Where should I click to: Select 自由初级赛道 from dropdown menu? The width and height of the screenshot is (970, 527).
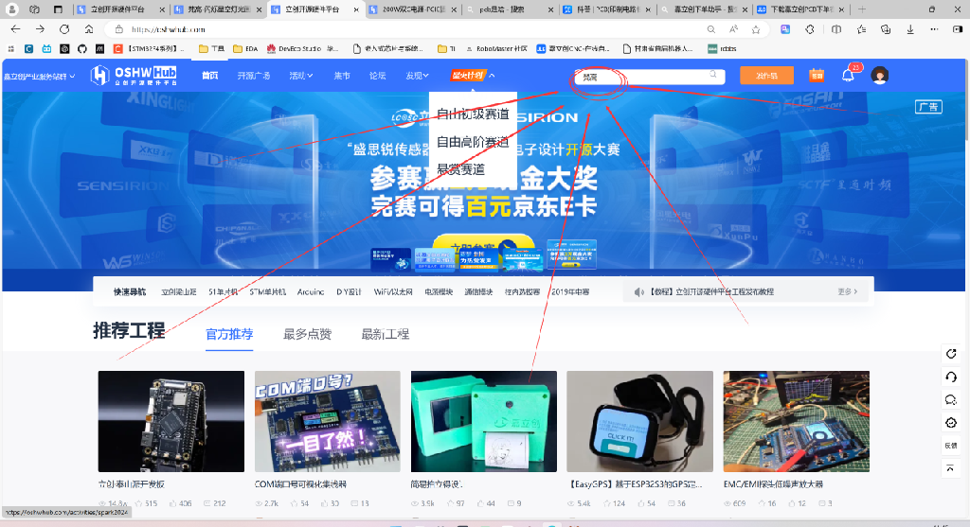[x=473, y=114]
